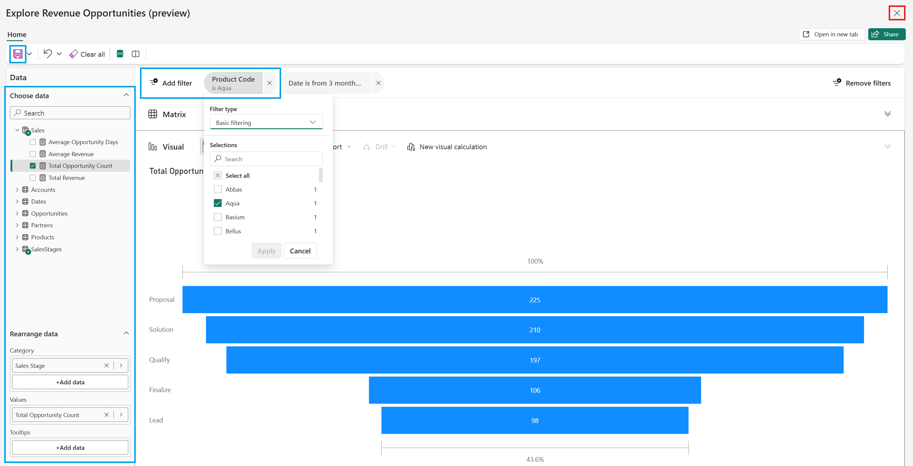
Task: Click the Share button
Action: tap(887, 34)
